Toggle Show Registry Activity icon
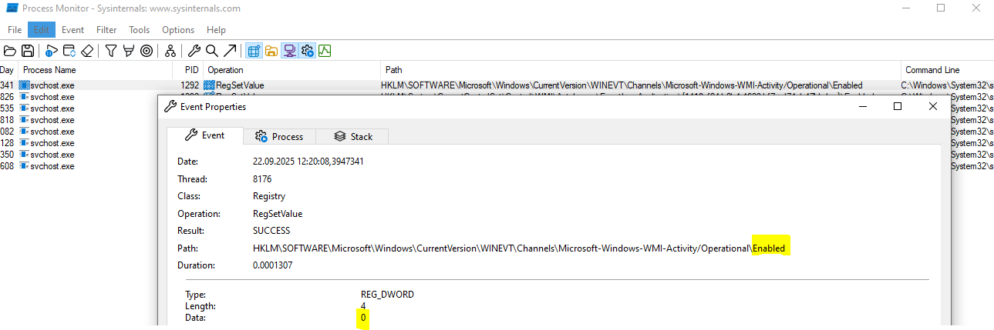 [253, 52]
